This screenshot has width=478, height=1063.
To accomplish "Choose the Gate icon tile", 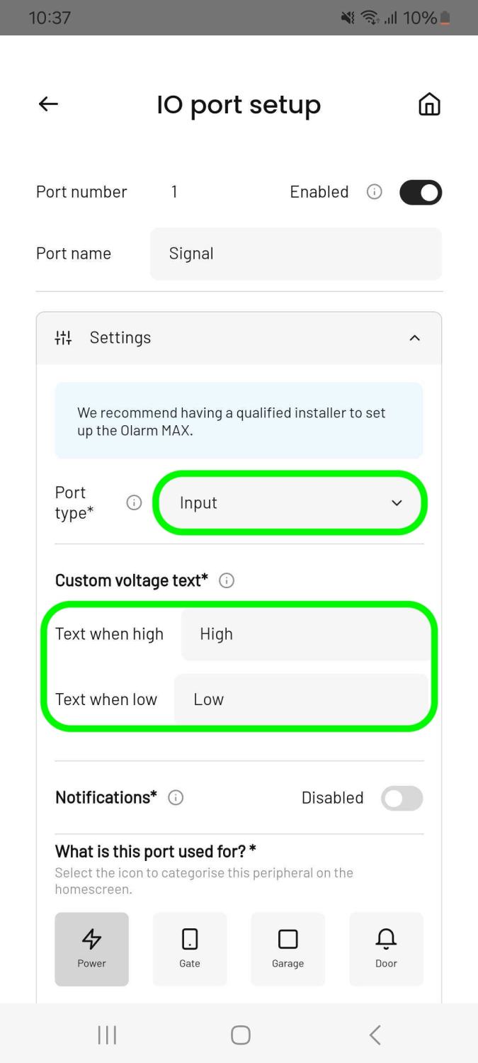I will coord(190,949).
